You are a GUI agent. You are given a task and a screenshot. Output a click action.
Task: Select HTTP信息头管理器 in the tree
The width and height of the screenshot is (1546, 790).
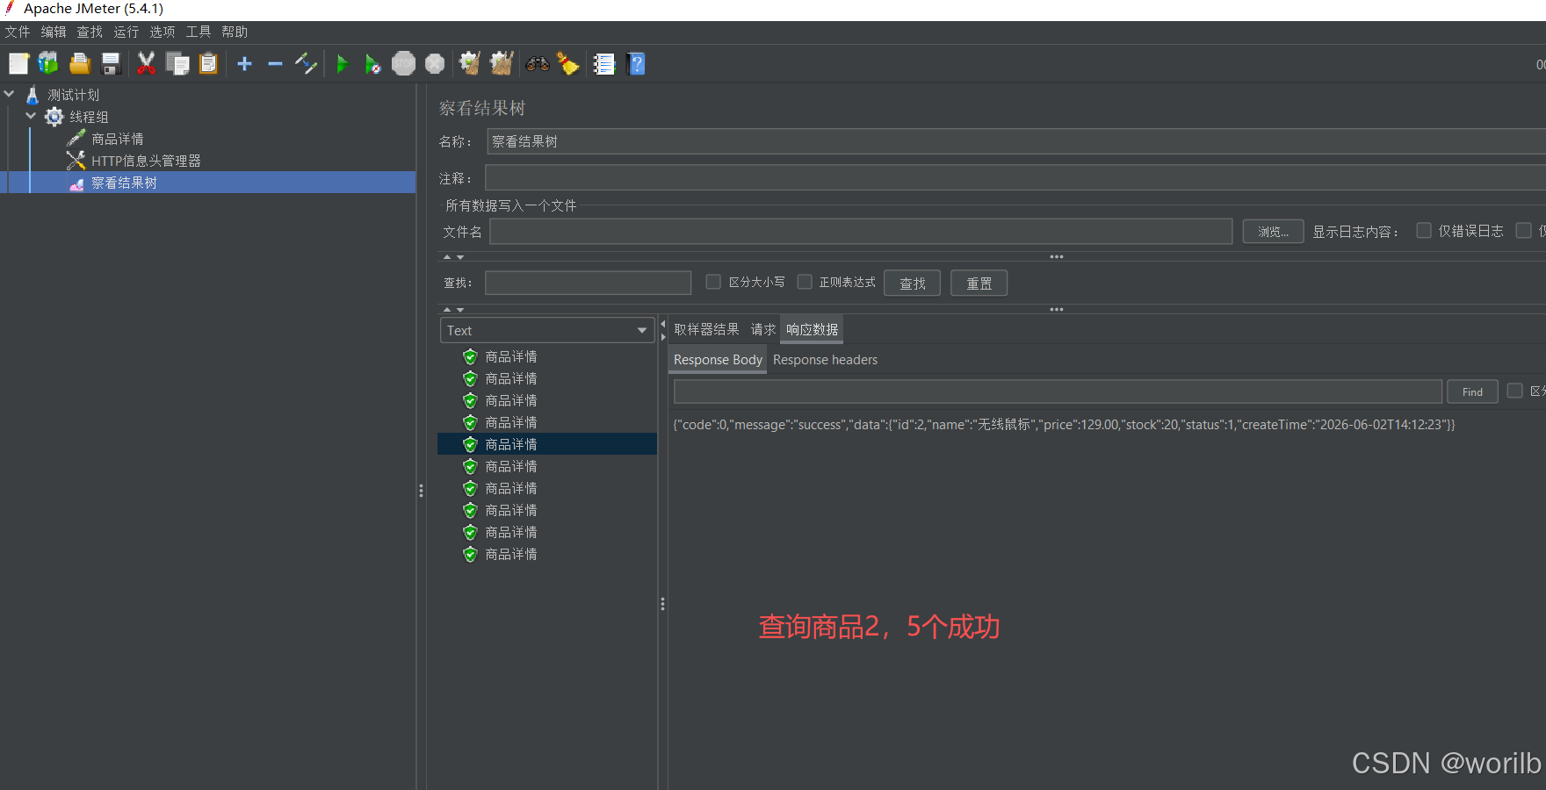tap(146, 161)
